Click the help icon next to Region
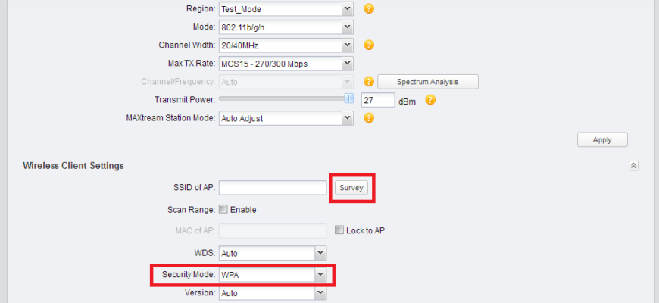 [369, 8]
